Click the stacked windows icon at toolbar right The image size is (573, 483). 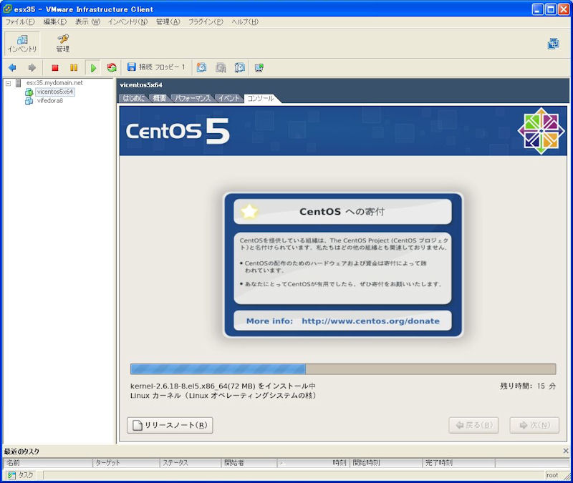[x=553, y=44]
